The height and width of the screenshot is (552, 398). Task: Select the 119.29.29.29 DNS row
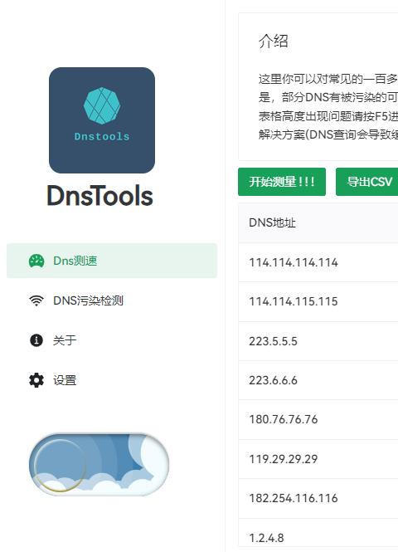pyautogui.click(x=318, y=459)
